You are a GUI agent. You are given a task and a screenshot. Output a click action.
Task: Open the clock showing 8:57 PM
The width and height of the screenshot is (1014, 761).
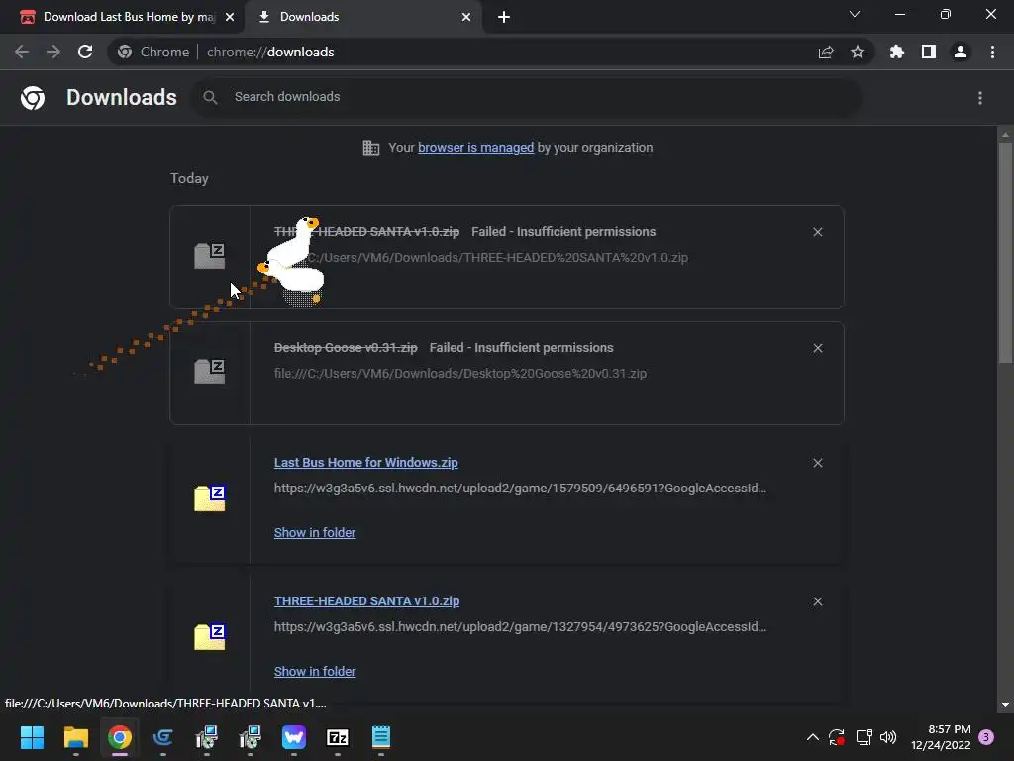[941, 737]
